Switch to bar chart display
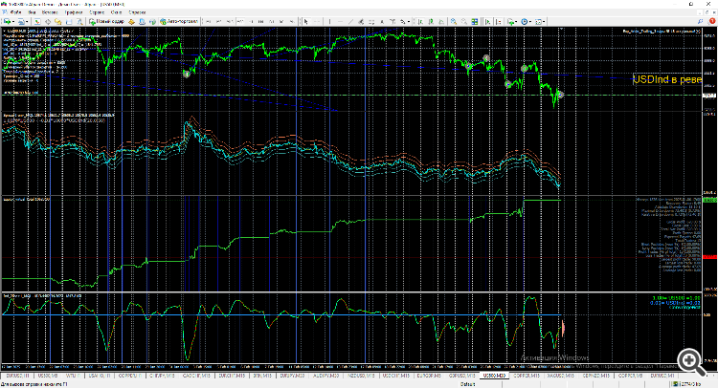 coord(420,21)
